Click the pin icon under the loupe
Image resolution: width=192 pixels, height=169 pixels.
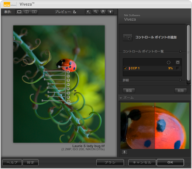tap(124, 152)
